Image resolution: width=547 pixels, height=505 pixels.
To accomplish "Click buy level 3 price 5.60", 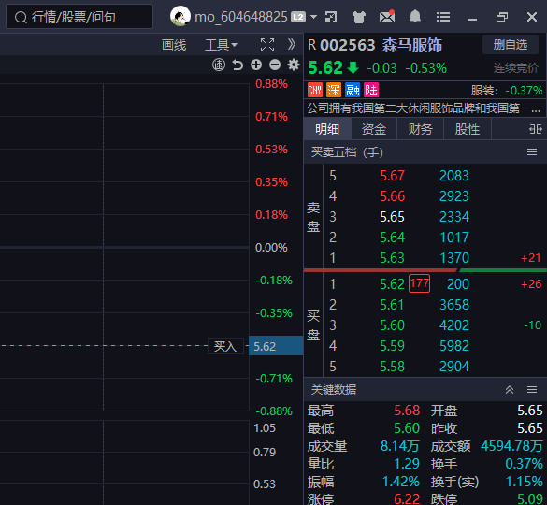I will tap(392, 325).
